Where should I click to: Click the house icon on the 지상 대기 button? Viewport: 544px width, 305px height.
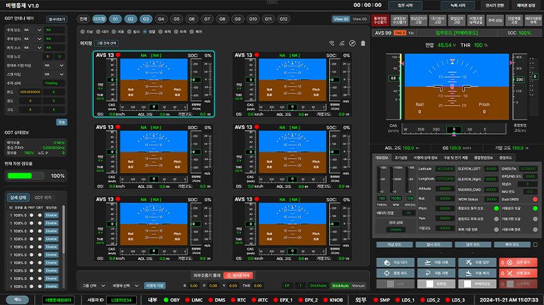click(387, 262)
